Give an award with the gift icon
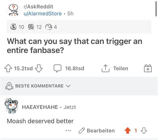Viewport: 158px width, 140px height. (148, 68)
